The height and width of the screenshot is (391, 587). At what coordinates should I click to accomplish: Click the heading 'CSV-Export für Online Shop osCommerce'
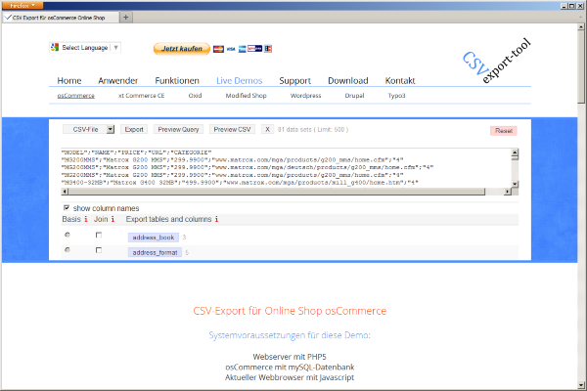tap(290, 311)
